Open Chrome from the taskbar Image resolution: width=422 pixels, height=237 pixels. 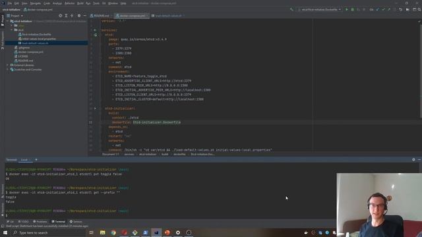pyautogui.click(x=113, y=232)
